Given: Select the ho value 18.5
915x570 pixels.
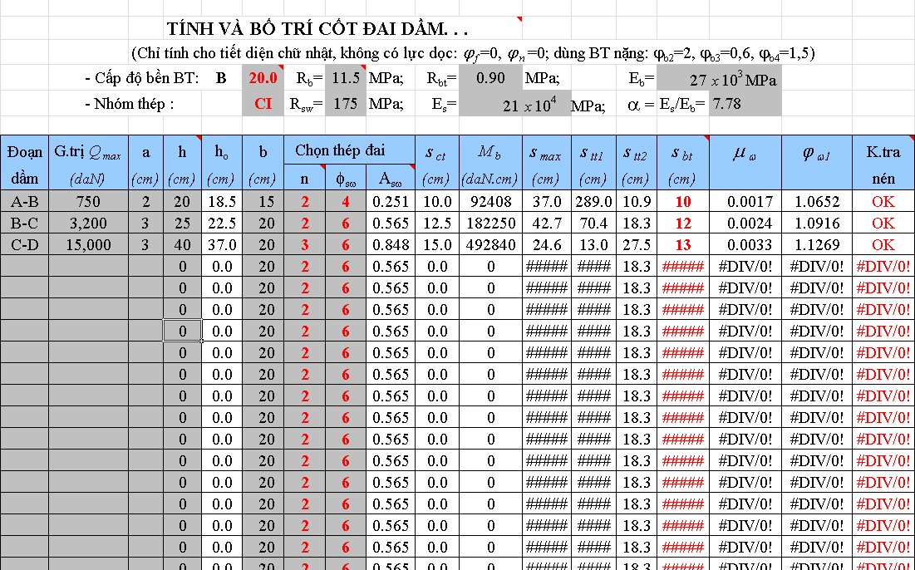Looking at the screenshot, I should point(222,201).
